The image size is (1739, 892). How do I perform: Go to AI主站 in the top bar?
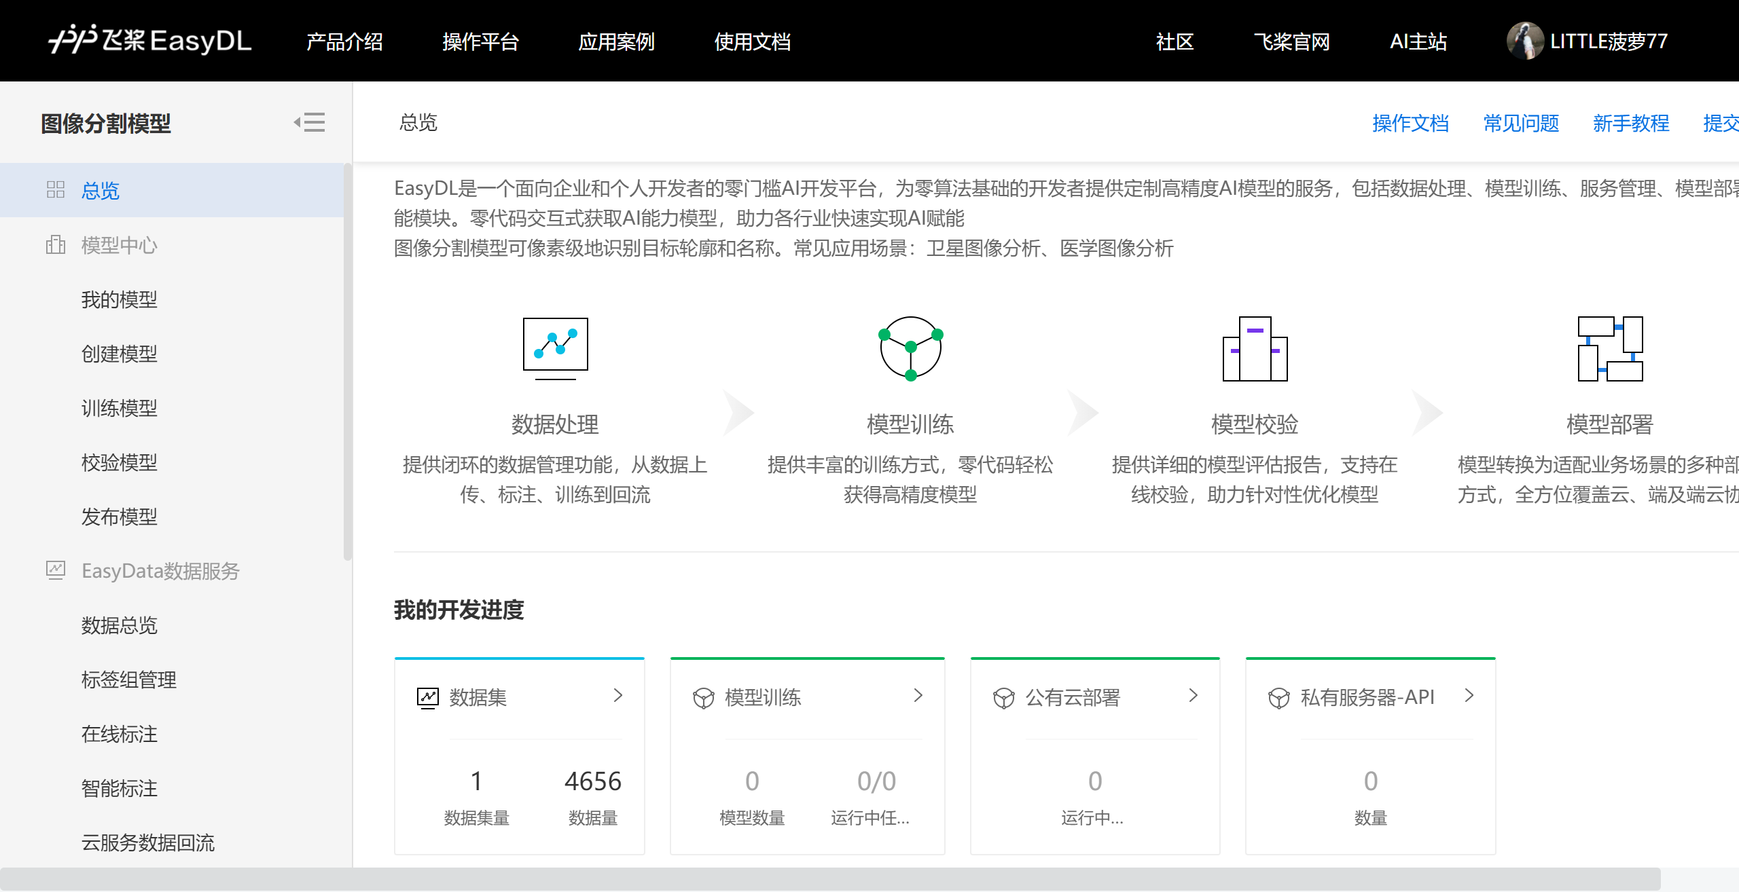pos(1418,41)
